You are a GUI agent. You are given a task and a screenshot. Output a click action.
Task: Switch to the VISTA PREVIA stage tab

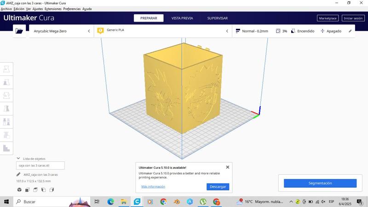pyautogui.click(x=182, y=18)
